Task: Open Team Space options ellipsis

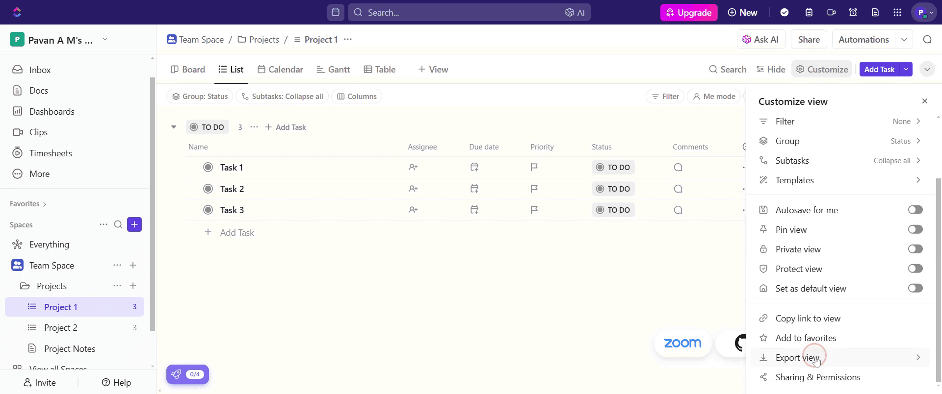Action: pos(117,265)
